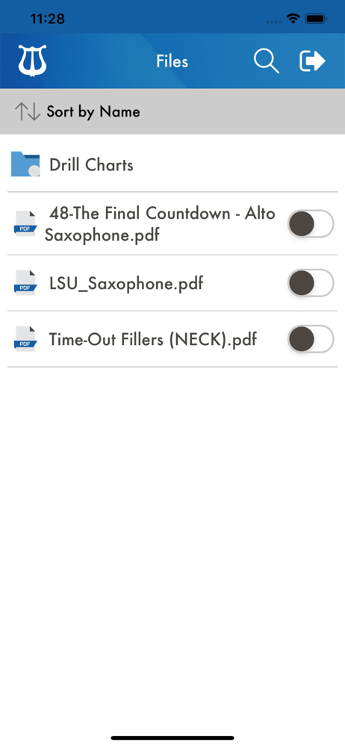The width and height of the screenshot is (345, 747).
Task: Tap the up-down sort arrows icon
Action: pos(27,111)
